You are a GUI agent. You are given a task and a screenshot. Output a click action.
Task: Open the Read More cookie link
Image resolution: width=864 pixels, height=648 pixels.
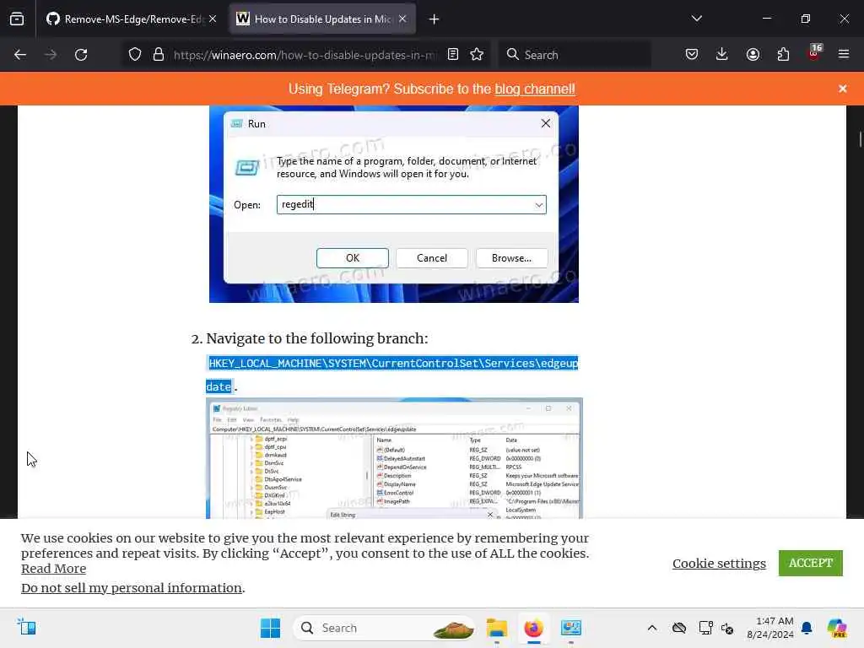[x=53, y=569]
